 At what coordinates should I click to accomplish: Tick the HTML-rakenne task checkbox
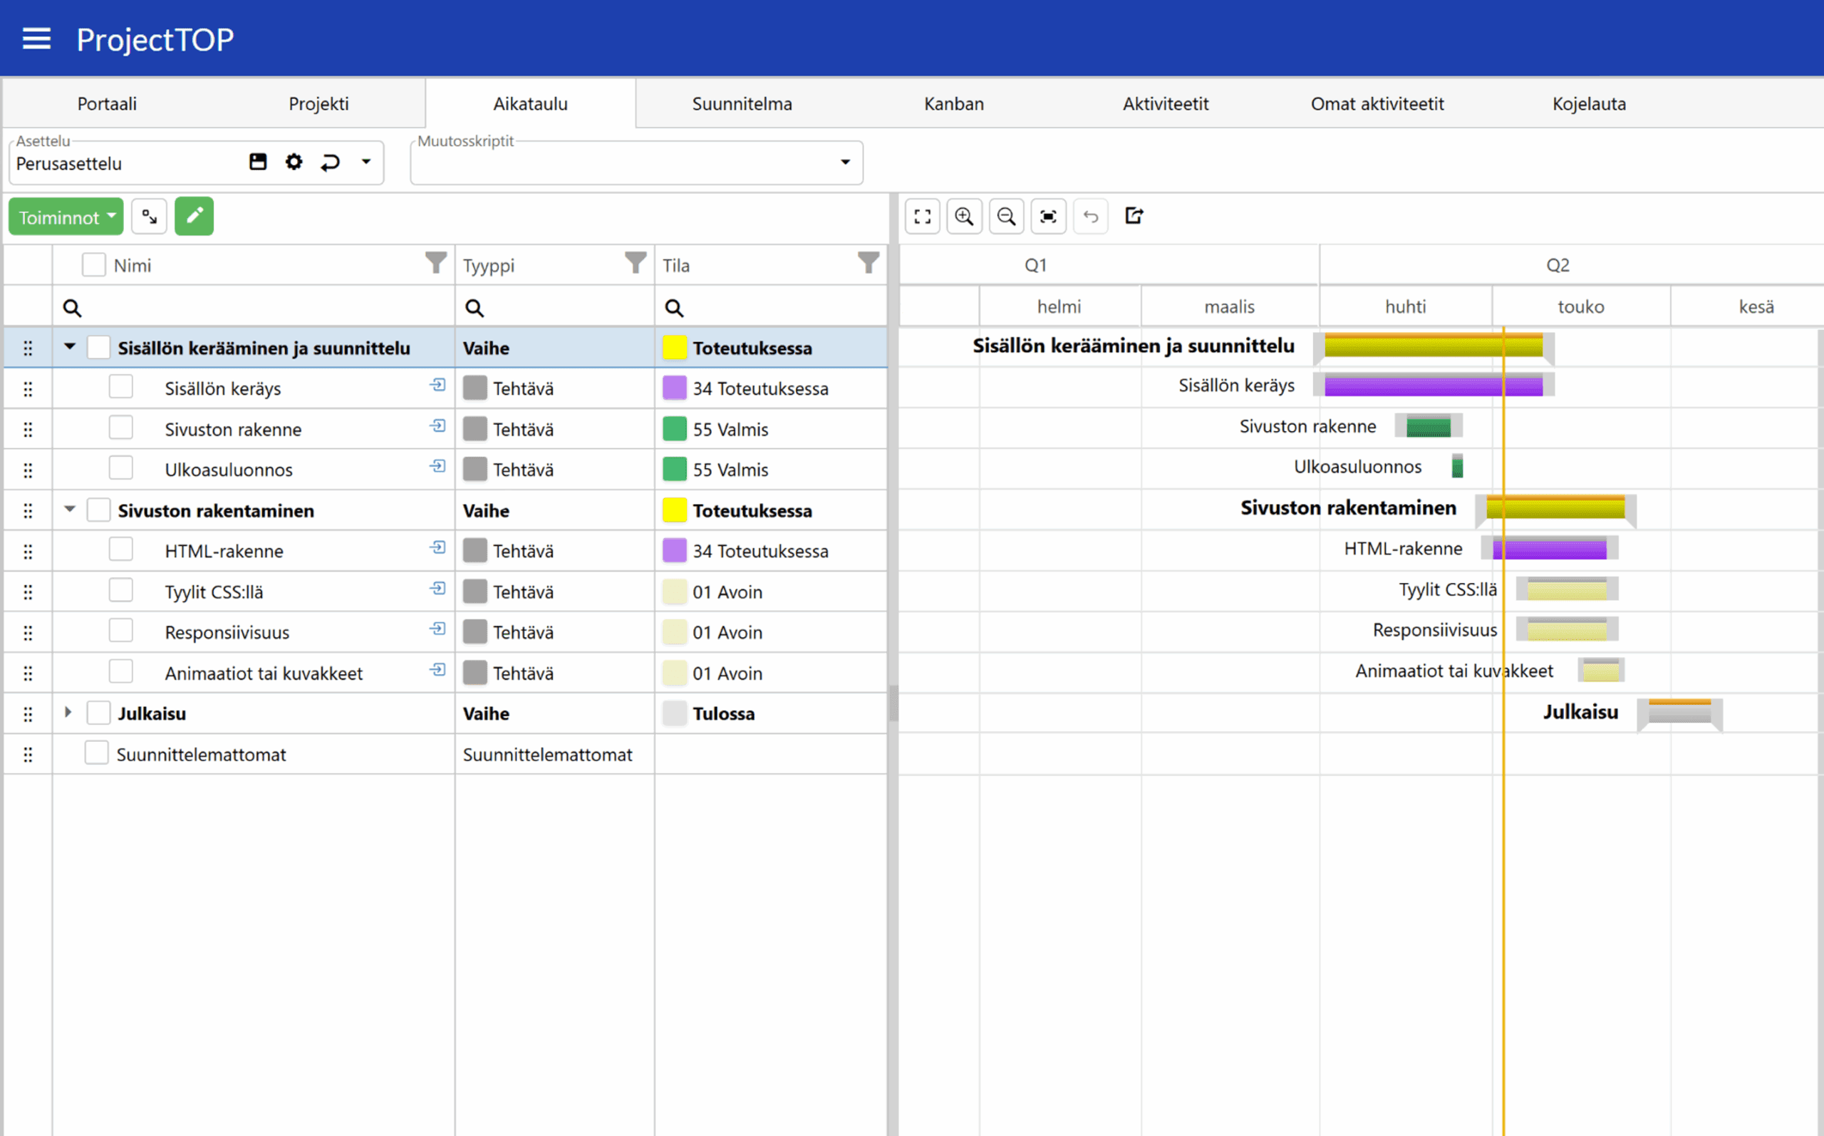point(121,550)
